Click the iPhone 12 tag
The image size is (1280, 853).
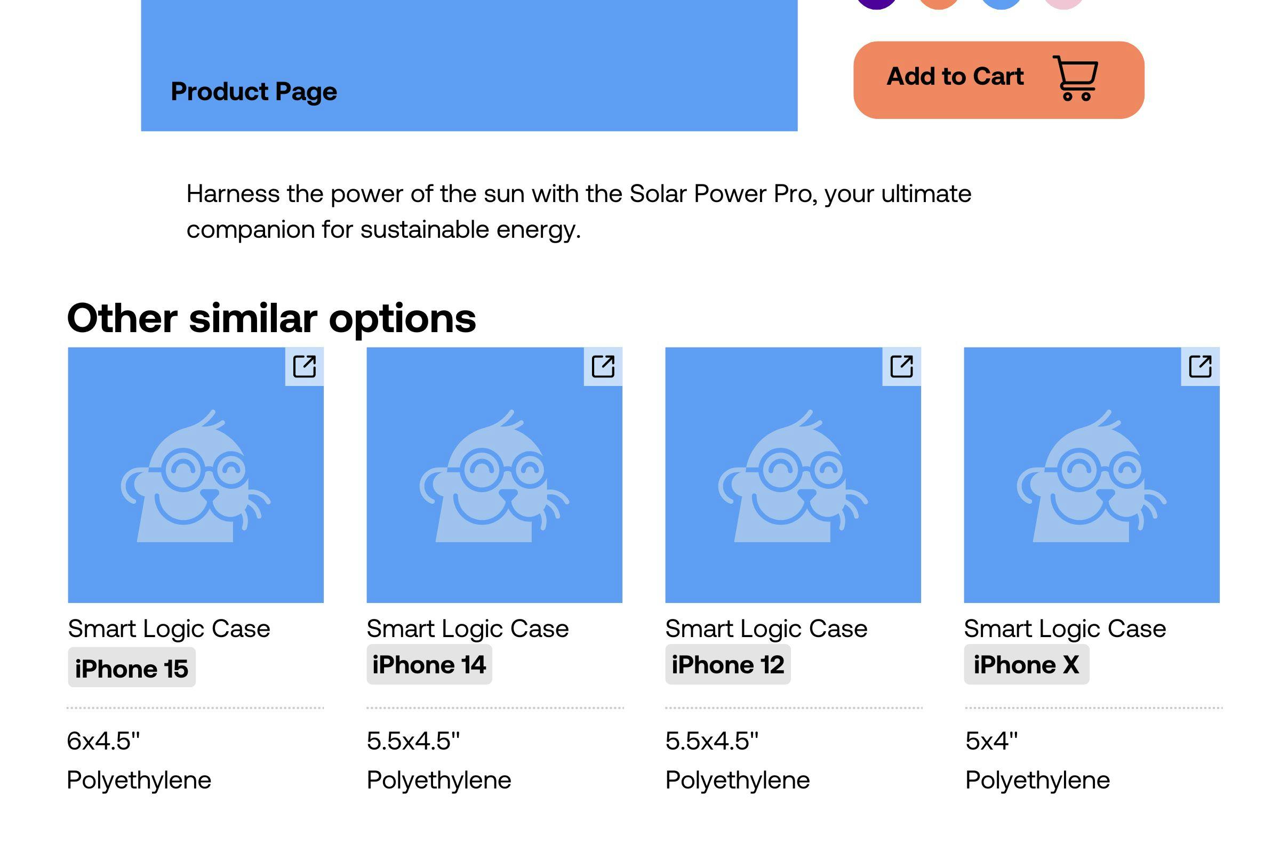pyautogui.click(x=727, y=664)
